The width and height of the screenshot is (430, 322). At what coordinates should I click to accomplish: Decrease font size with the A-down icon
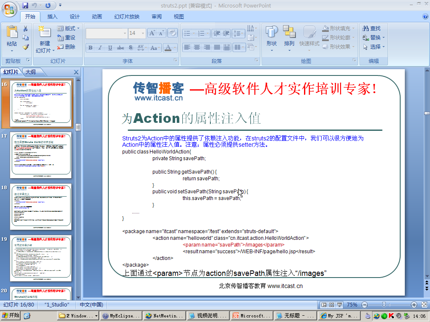pos(161,33)
